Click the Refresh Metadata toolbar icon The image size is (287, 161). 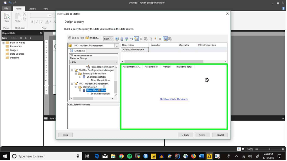click(117, 39)
